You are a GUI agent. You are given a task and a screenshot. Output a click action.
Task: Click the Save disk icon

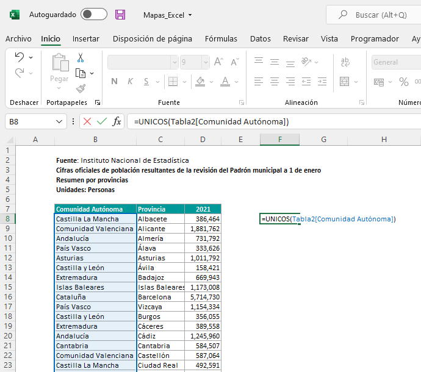tap(120, 15)
